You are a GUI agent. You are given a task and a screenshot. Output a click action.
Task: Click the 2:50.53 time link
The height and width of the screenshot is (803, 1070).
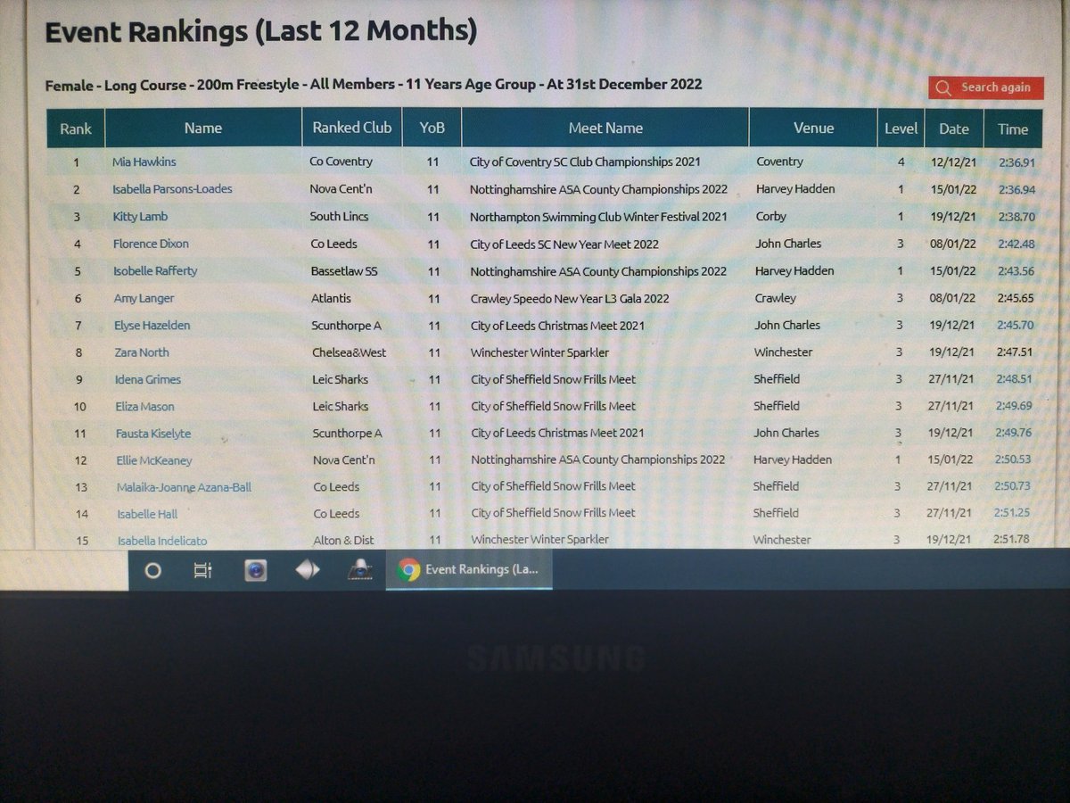pos(1013,459)
